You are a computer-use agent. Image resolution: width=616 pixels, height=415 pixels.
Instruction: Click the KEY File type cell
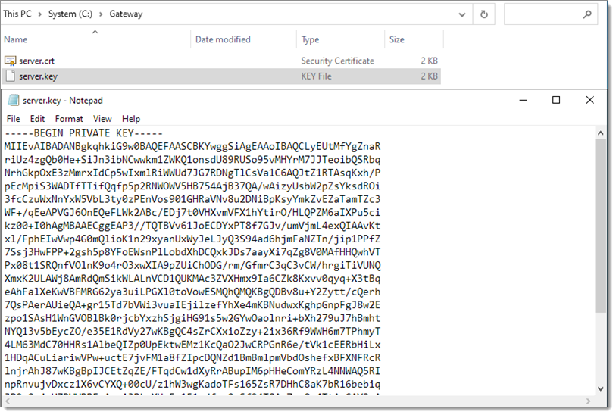316,76
